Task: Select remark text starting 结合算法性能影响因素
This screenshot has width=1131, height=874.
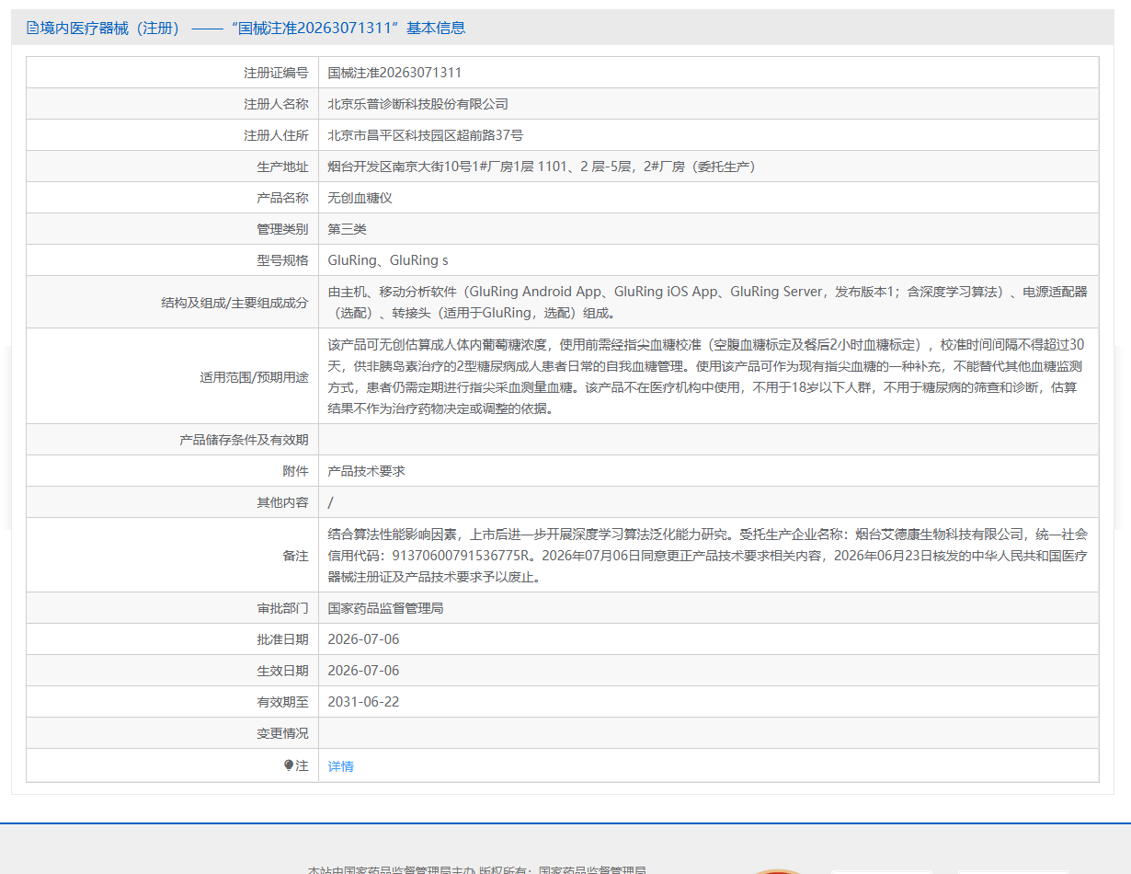Action: pos(707,555)
